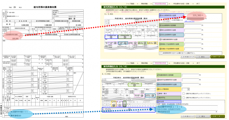This screenshot has width=229, height=120.
Task: Click 入力内容をクリア button in the 2/4 screen
Action: click(188, 57)
